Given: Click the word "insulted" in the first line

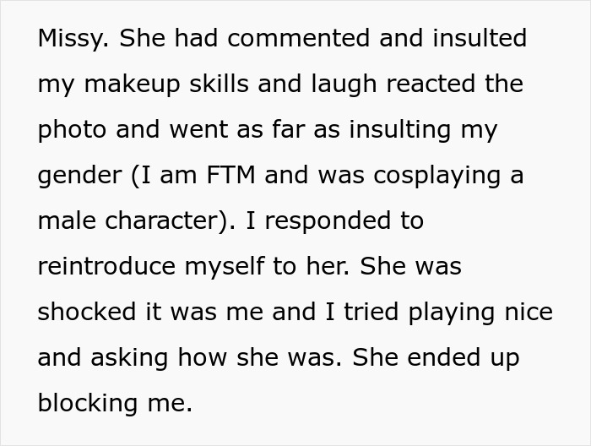Looking at the screenshot, I should coord(479,39).
